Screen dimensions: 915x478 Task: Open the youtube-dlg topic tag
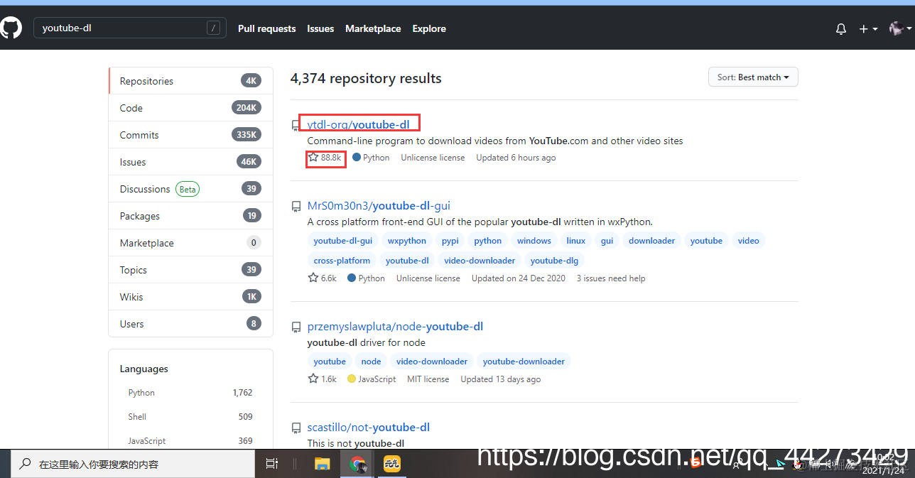click(555, 261)
